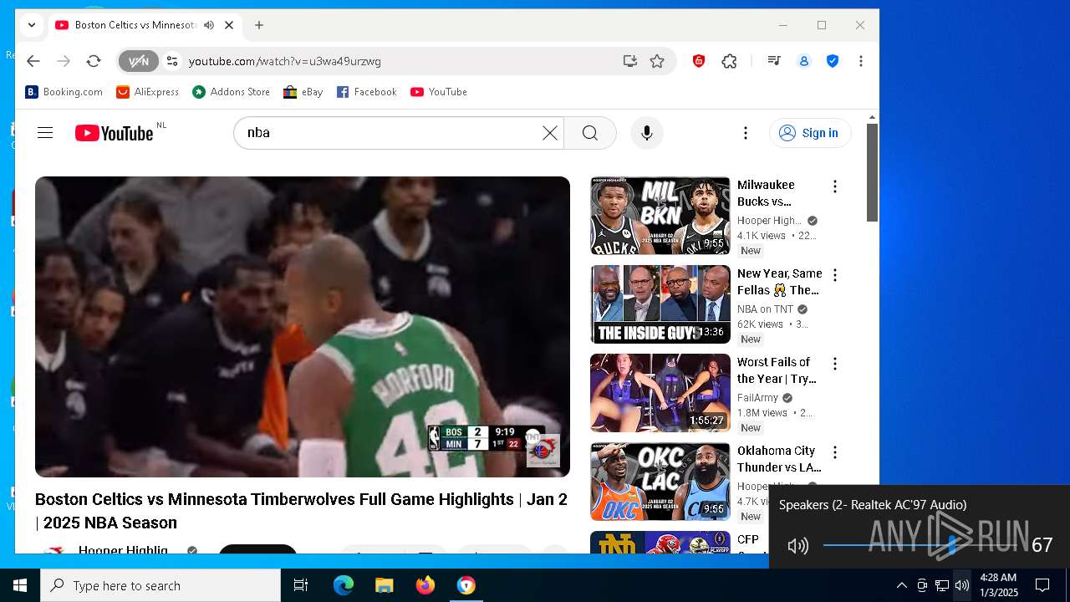Open the taskbar clock showing 4:28 AM
The image size is (1070, 602).
tap(998, 585)
